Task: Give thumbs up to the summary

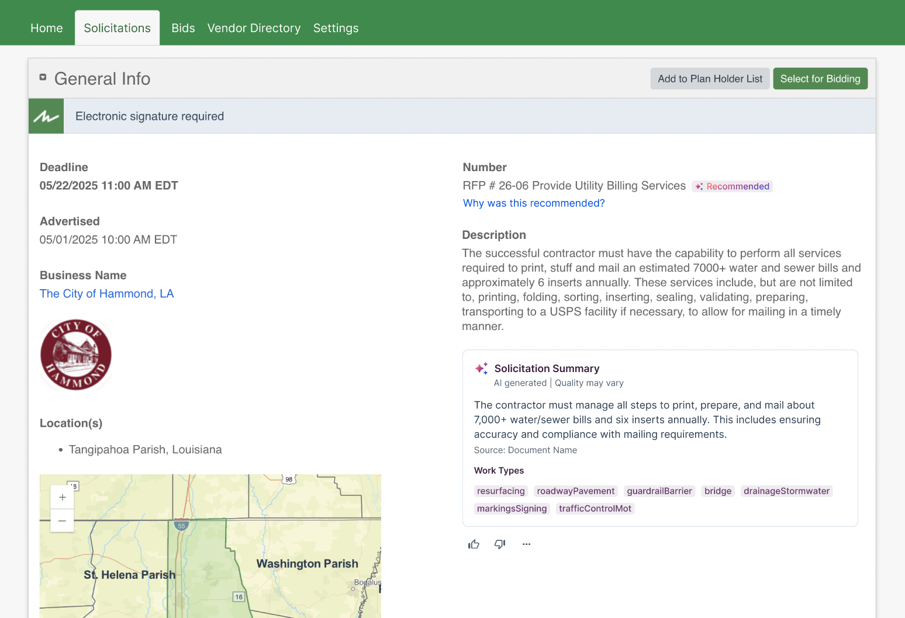Action: click(474, 544)
